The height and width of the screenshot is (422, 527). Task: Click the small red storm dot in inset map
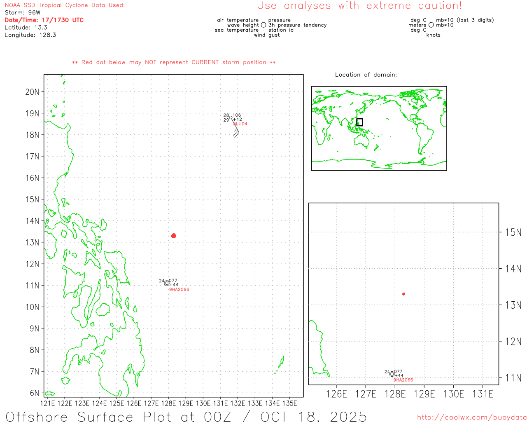click(403, 294)
